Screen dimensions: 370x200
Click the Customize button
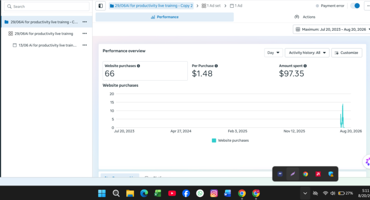347,53
